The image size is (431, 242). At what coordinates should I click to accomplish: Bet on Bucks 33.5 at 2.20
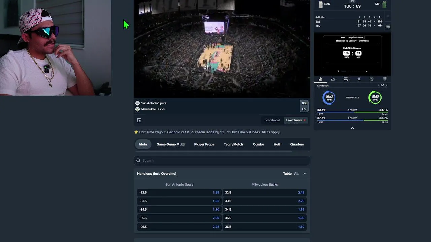click(x=265, y=201)
